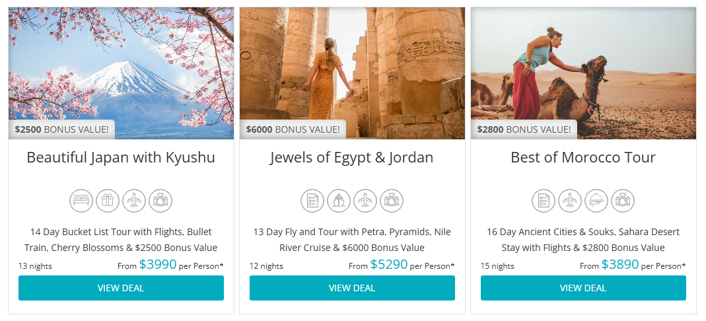Open the Beautiful Japan with Kyushu title
This screenshot has height=321, width=706.
(121, 158)
